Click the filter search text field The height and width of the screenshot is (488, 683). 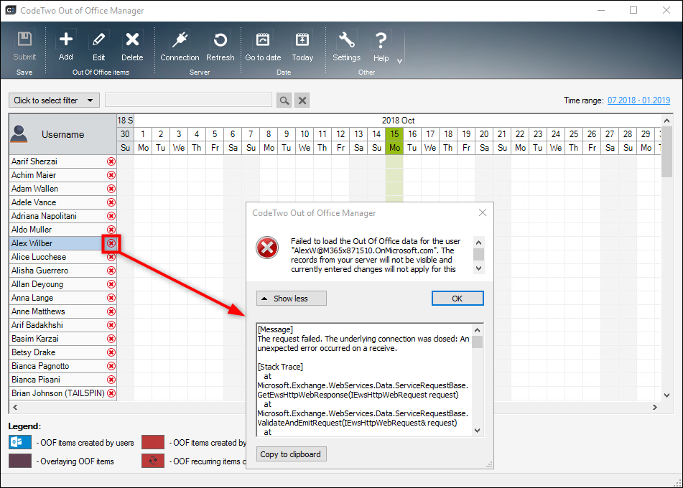click(188, 100)
